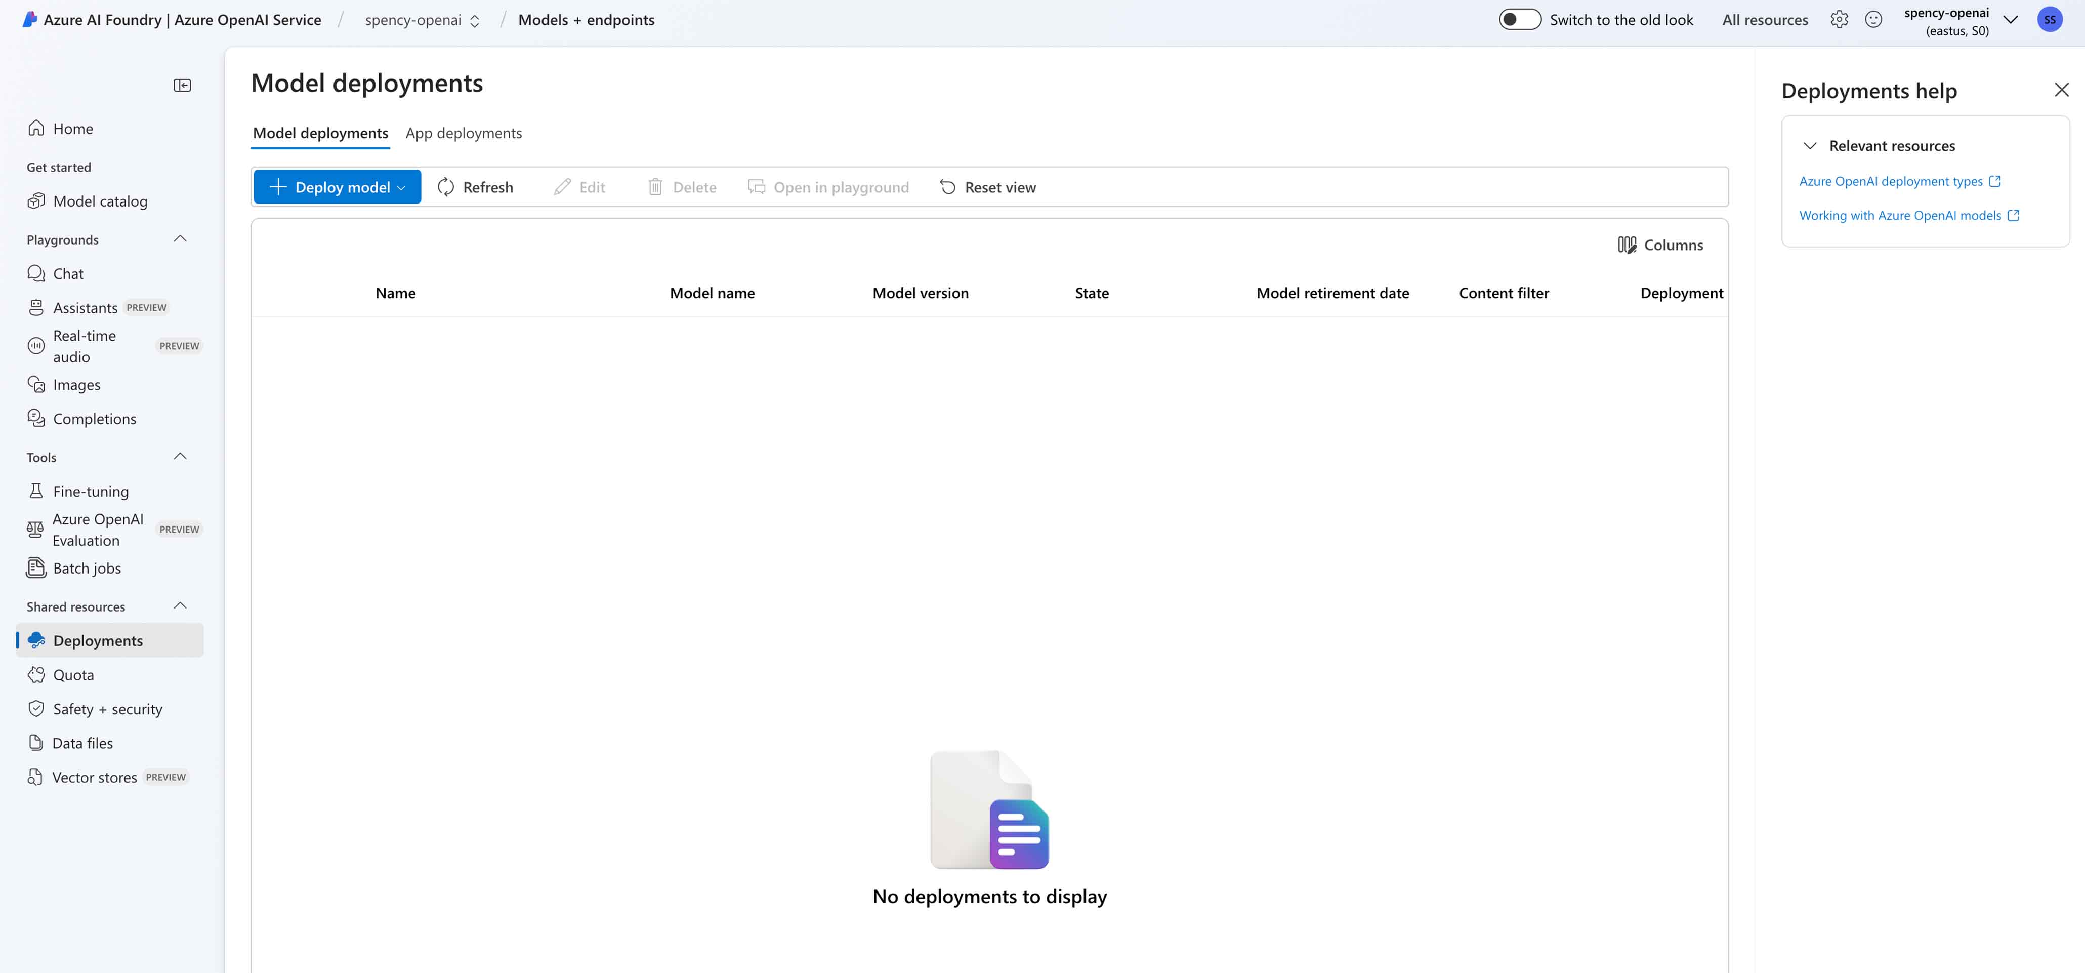Viewport: 2085px width, 973px height.
Task: Switch to the Model deployments tab
Action: (320, 133)
